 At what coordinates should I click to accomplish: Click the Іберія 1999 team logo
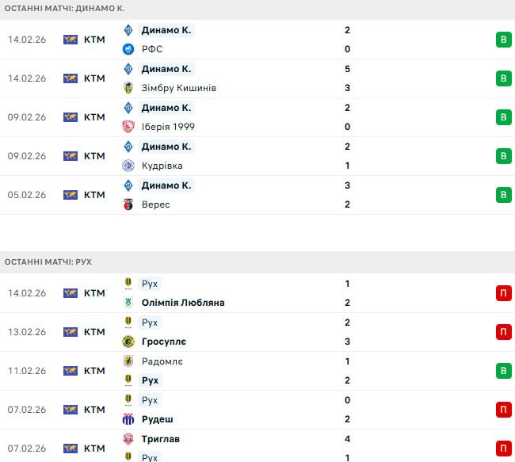click(x=128, y=127)
